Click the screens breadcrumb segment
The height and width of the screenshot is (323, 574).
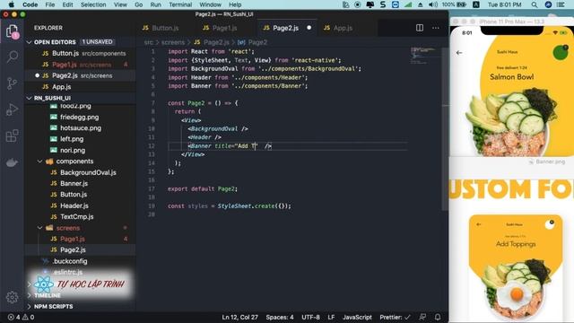click(173, 42)
